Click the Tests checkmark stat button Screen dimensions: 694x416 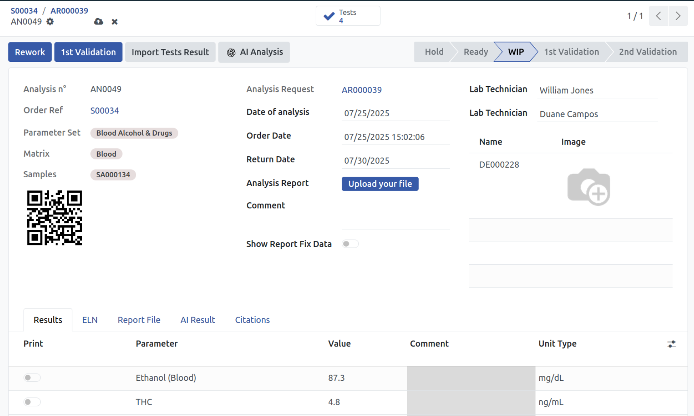pos(348,16)
